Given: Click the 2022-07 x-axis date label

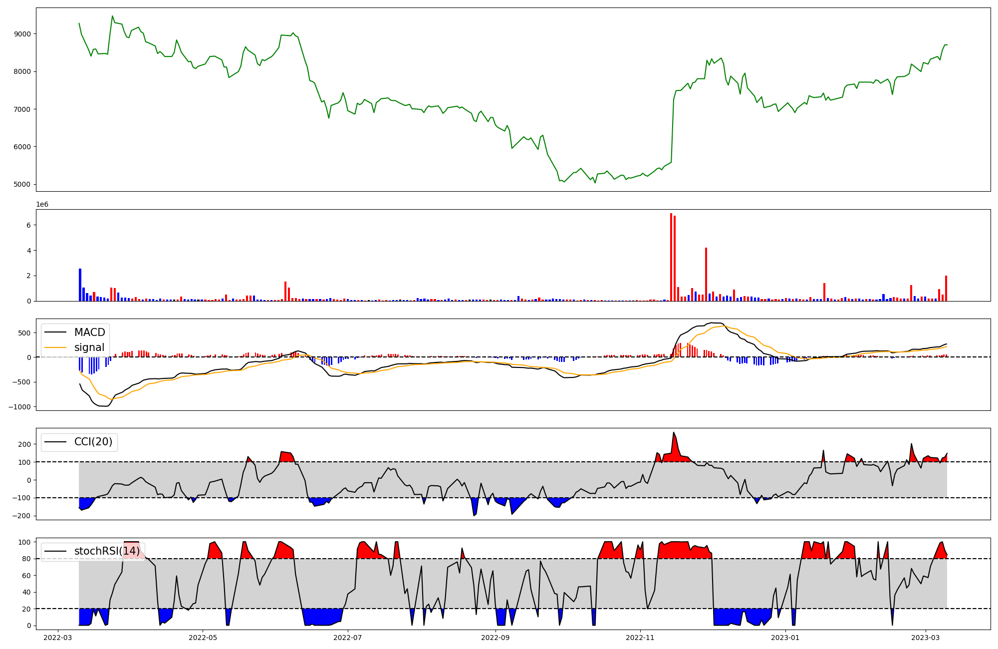Looking at the screenshot, I should (347, 638).
